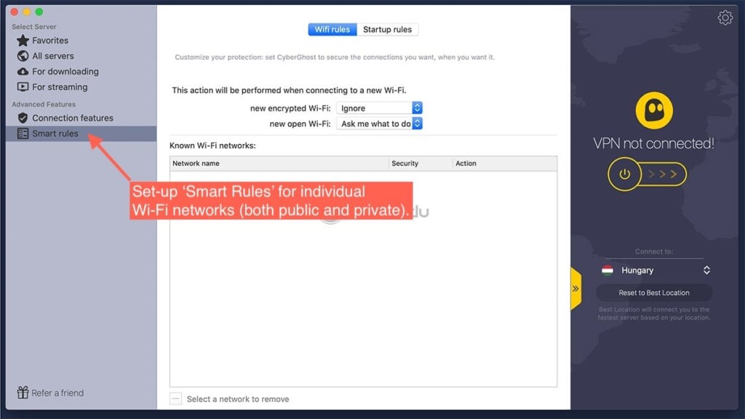This screenshot has width=745, height=419.
Task: Click the For streaming play icon
Action: coord(23,87)
